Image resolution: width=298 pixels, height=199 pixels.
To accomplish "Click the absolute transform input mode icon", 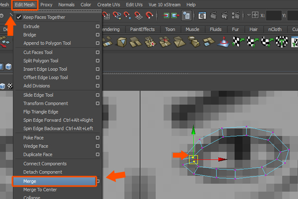I will [x=255, y=15].
